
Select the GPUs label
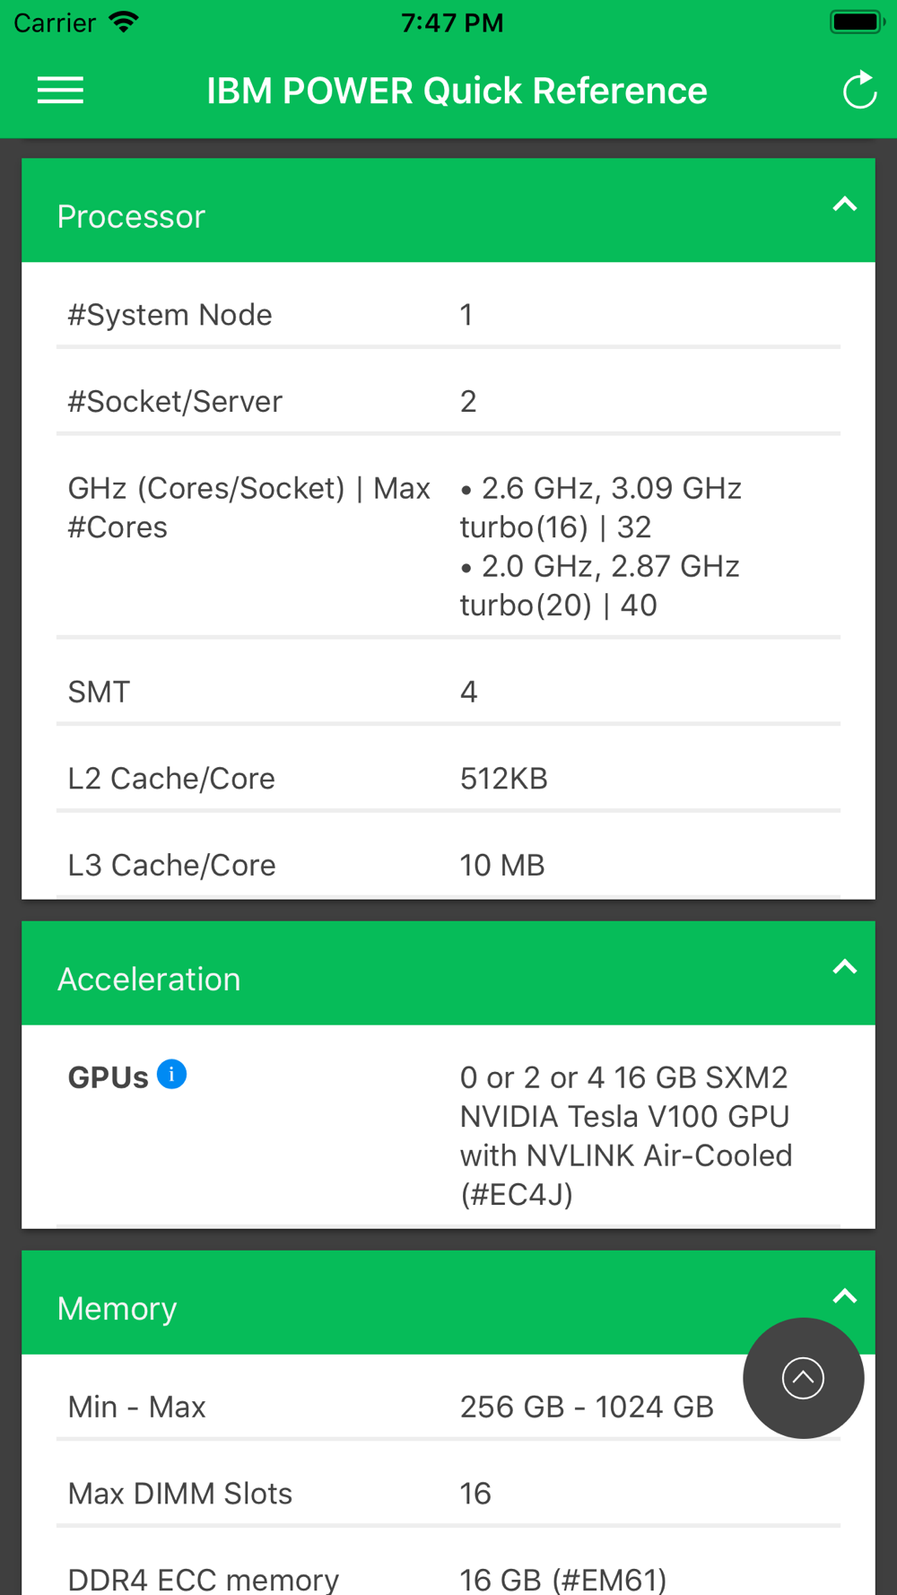108,1077
